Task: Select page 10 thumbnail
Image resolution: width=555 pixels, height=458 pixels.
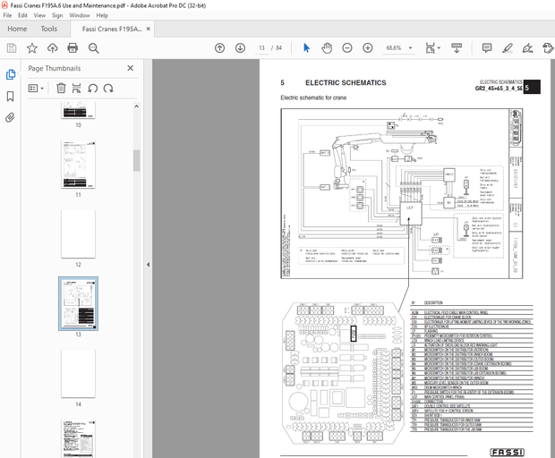Action: 78,110
